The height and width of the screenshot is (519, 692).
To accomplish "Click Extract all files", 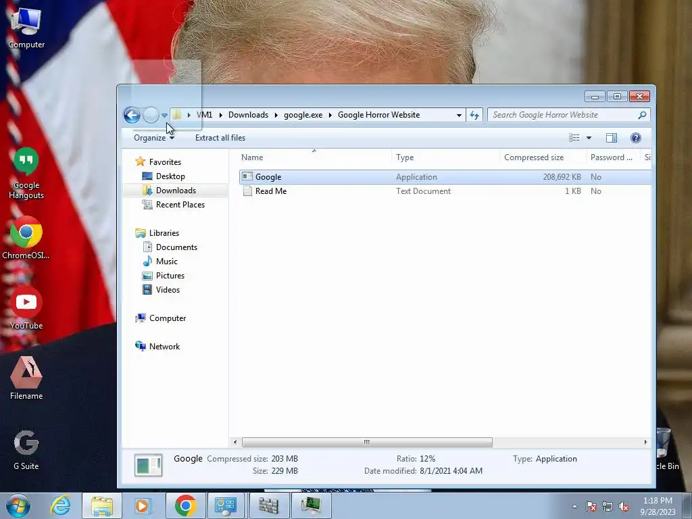I will 220,138.
